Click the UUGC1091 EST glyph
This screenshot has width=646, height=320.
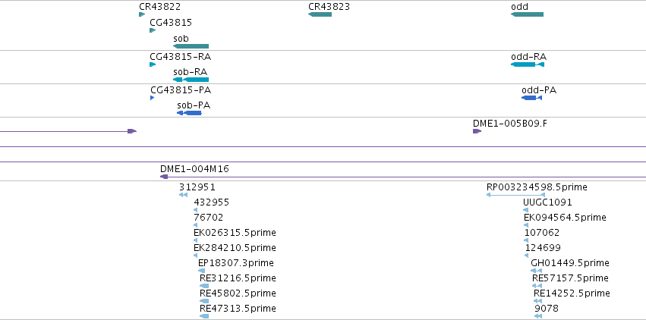525,210
